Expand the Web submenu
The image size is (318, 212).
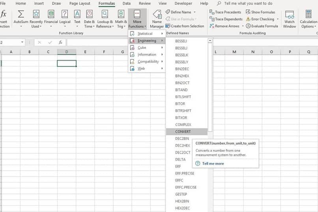[147, 69]
